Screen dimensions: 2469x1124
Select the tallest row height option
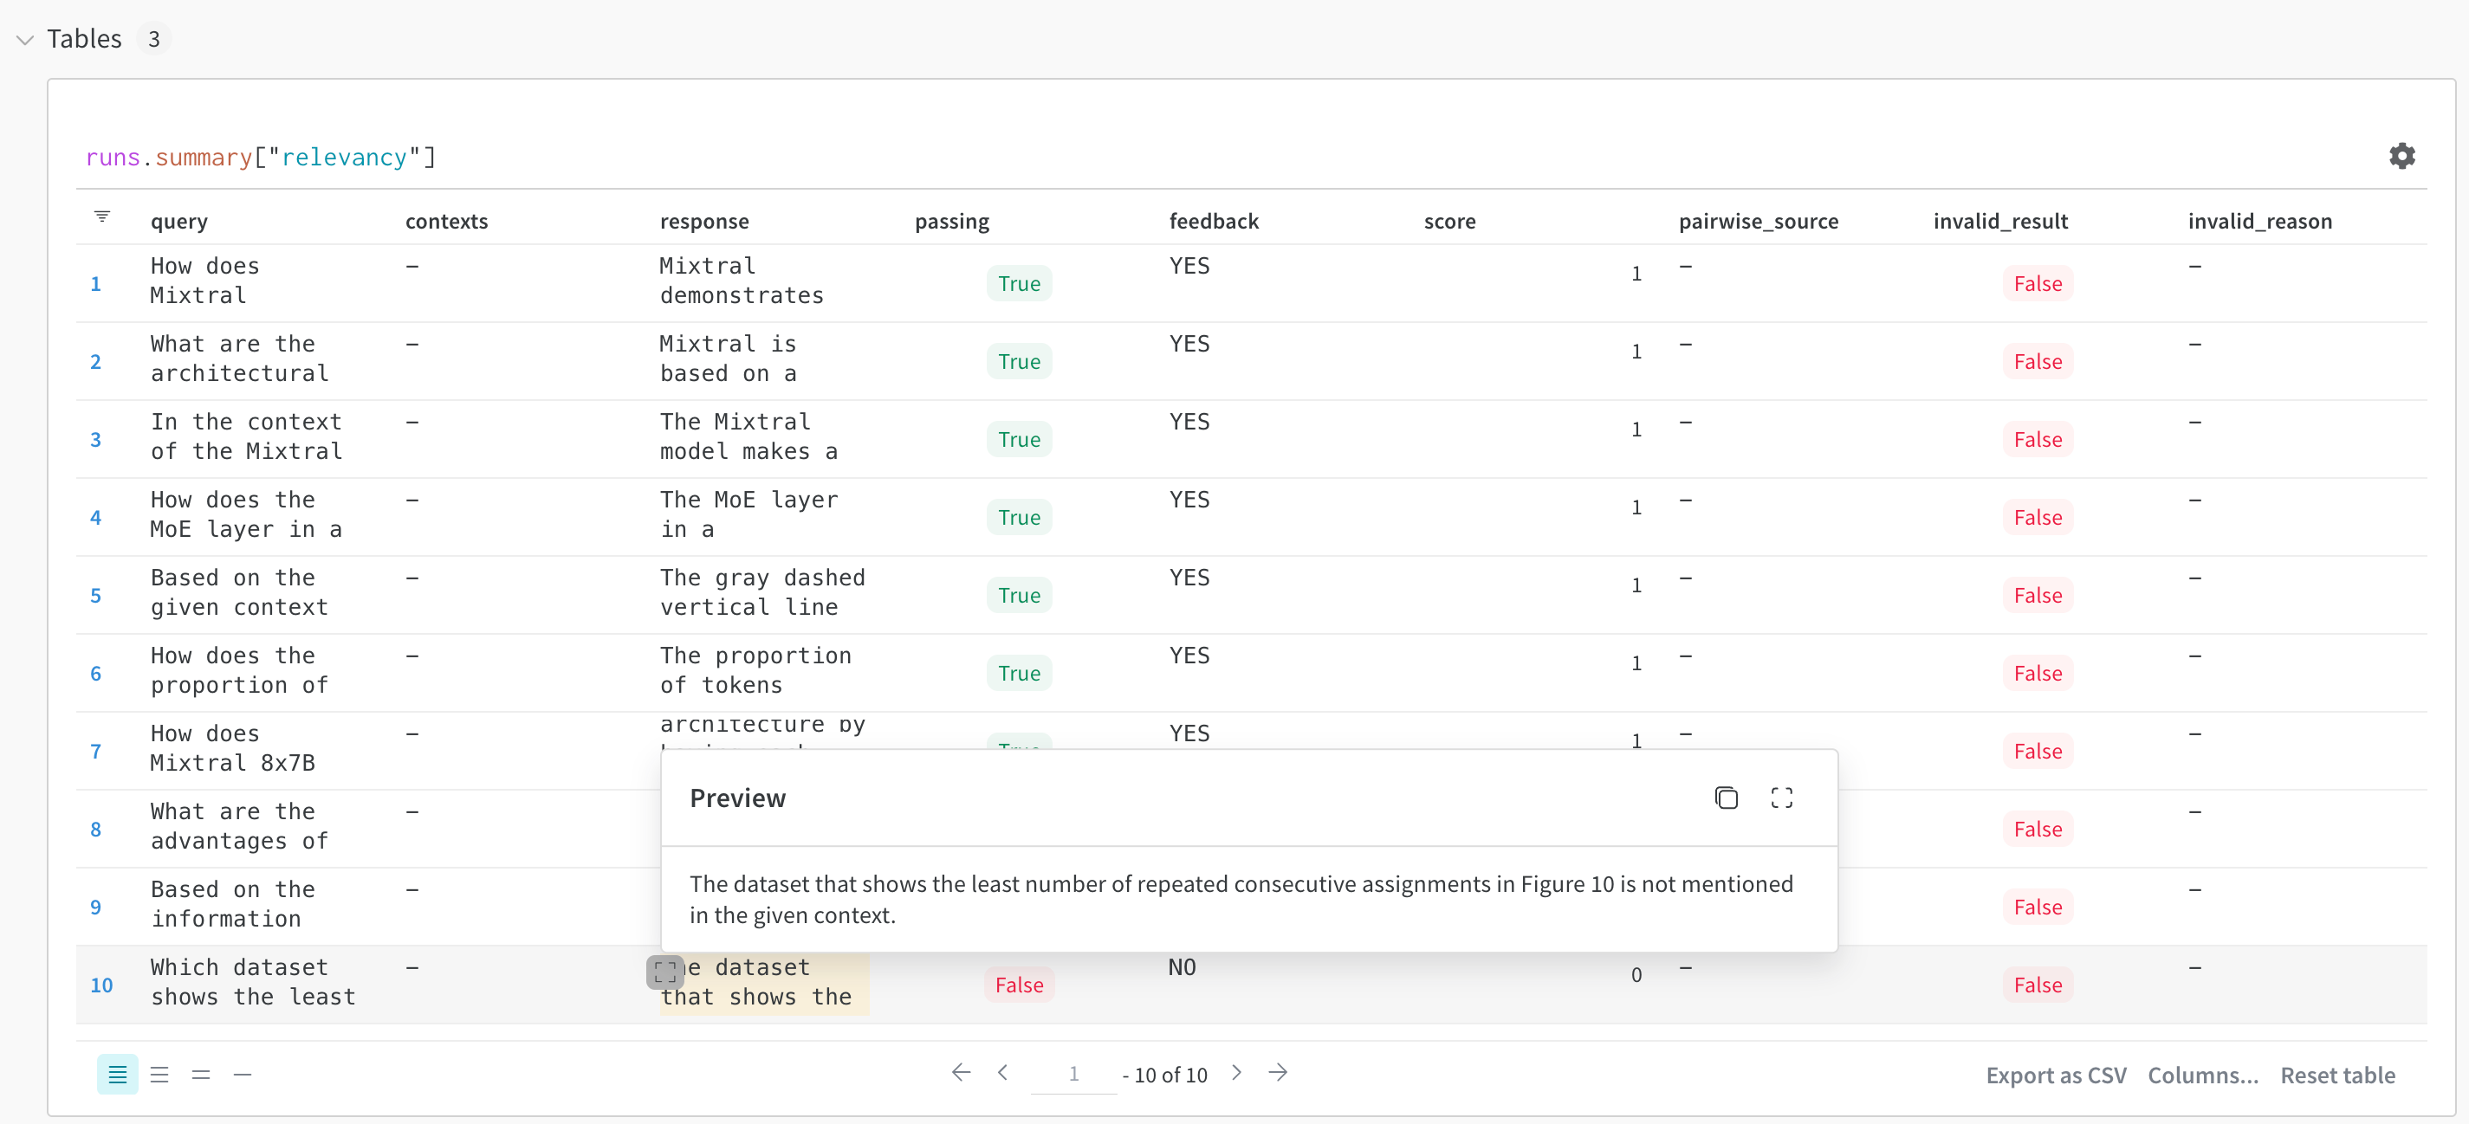click(x=117, y=1074)
